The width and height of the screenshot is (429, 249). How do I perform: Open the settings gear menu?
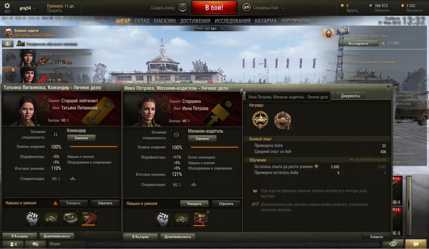[x=7, y=6]
